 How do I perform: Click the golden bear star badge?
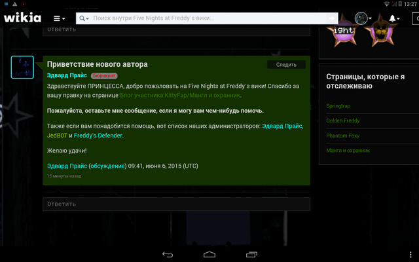(381, 31)
